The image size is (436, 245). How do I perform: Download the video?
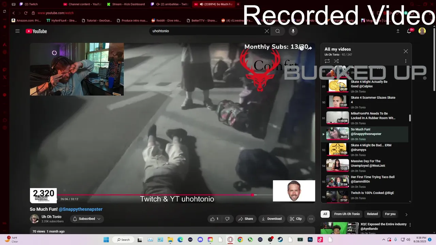[x=271, y=219]
